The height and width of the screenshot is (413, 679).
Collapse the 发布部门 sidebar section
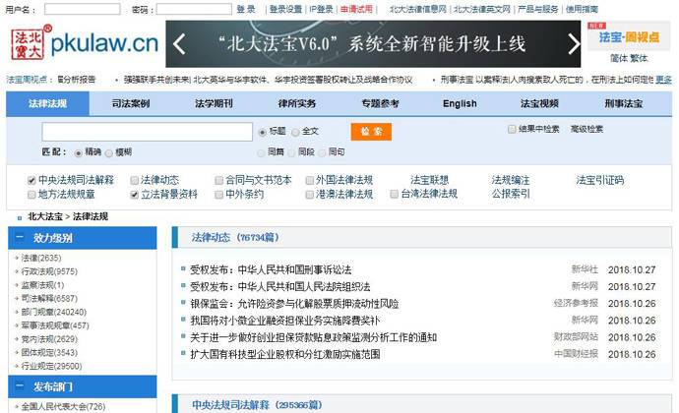click(19, 386)
